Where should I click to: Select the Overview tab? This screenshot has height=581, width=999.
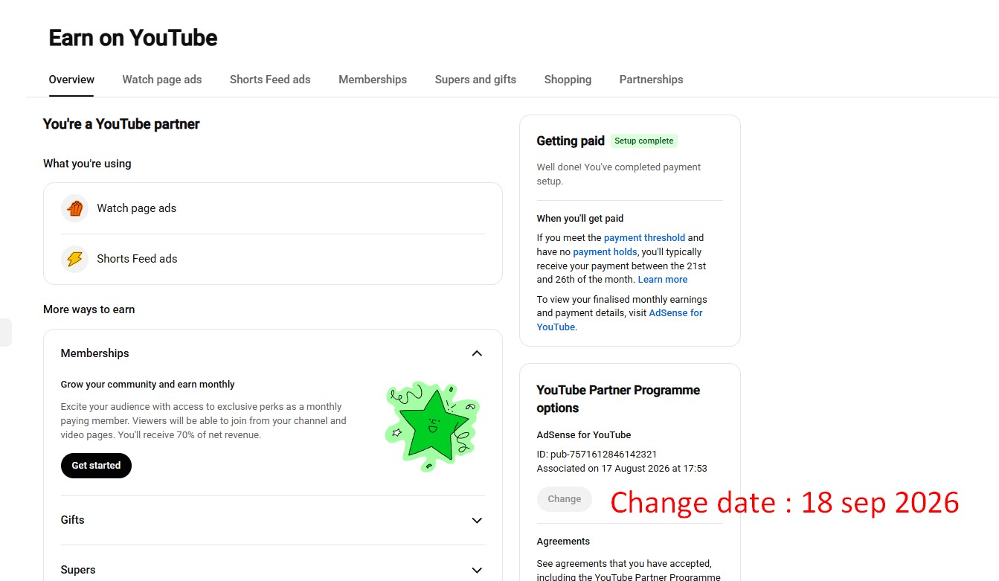[x=71, y=80]
